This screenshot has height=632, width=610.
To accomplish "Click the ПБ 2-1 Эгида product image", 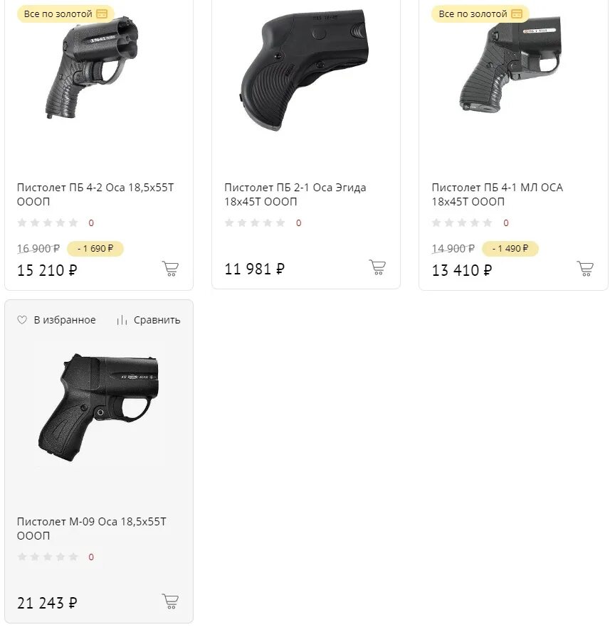I will [305, 69].
